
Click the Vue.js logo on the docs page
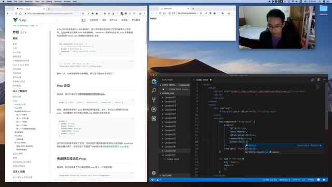click(20, 20)
